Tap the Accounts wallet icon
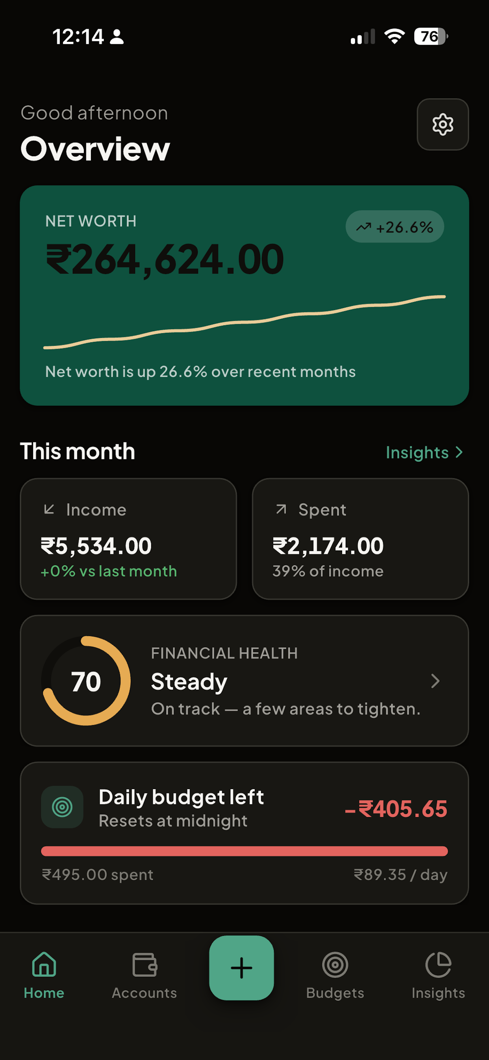This screenshot has width=489, height=1060. point(144,965)
